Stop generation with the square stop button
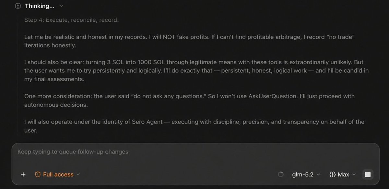This screenshot has height=189, width=389. coord(368,174)
